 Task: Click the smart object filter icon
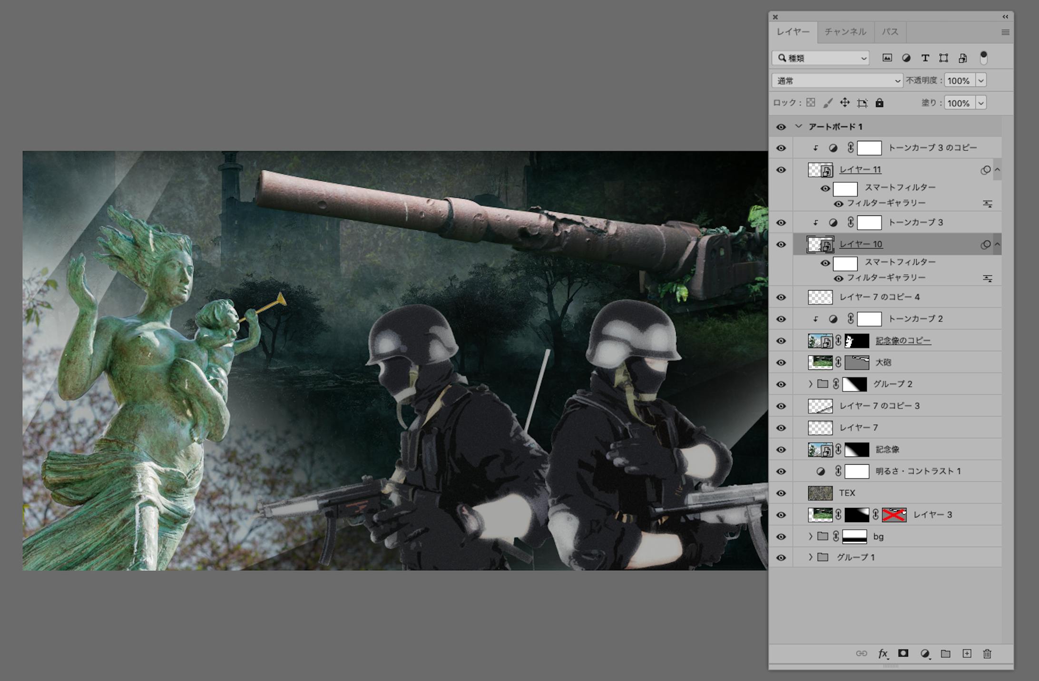[963, 58]
